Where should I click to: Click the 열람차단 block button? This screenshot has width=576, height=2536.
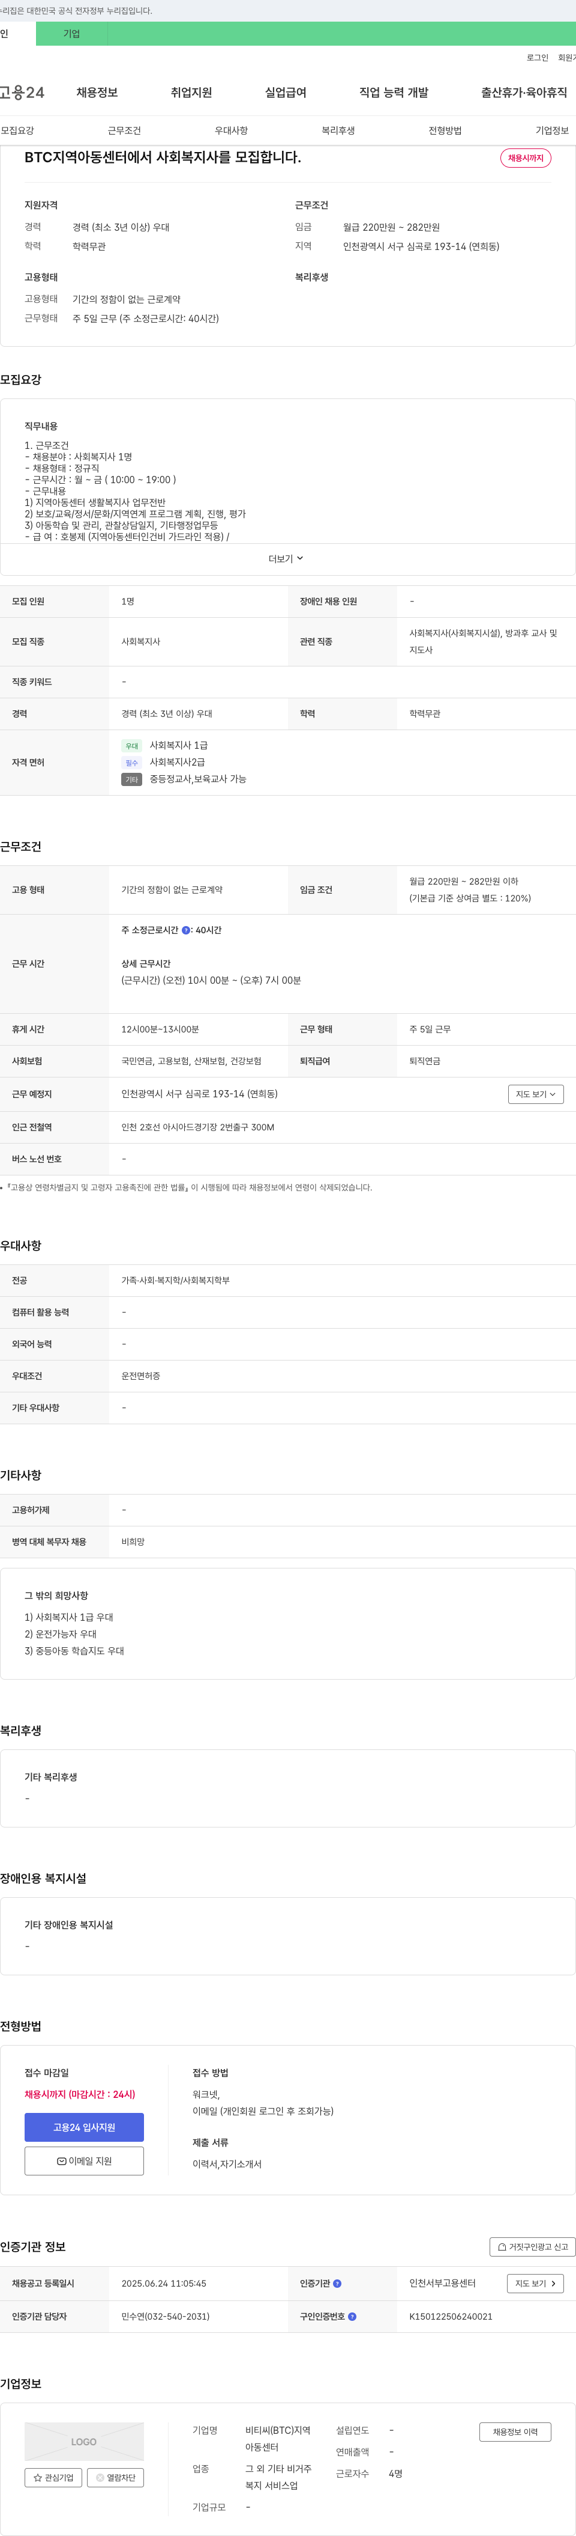tap(116, 2478)
